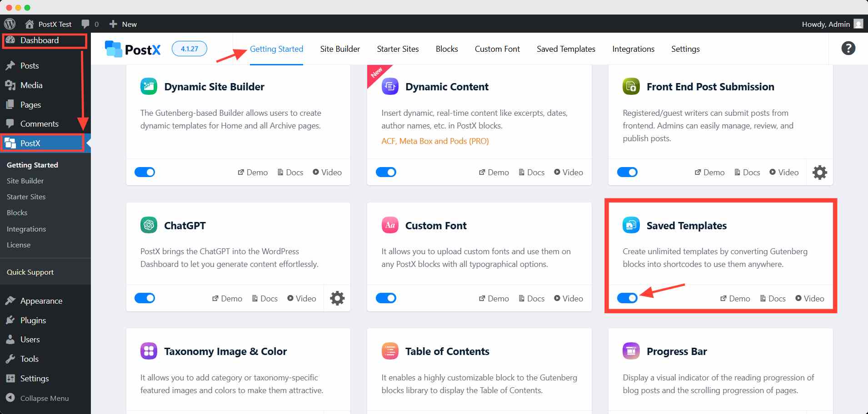Play the Dynamic Content Video
This screenshot has height=414, width=868.
pos(569,172)
